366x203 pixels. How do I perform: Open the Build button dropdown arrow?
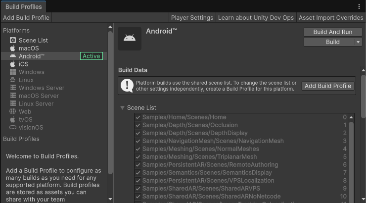tap(358, 42)
